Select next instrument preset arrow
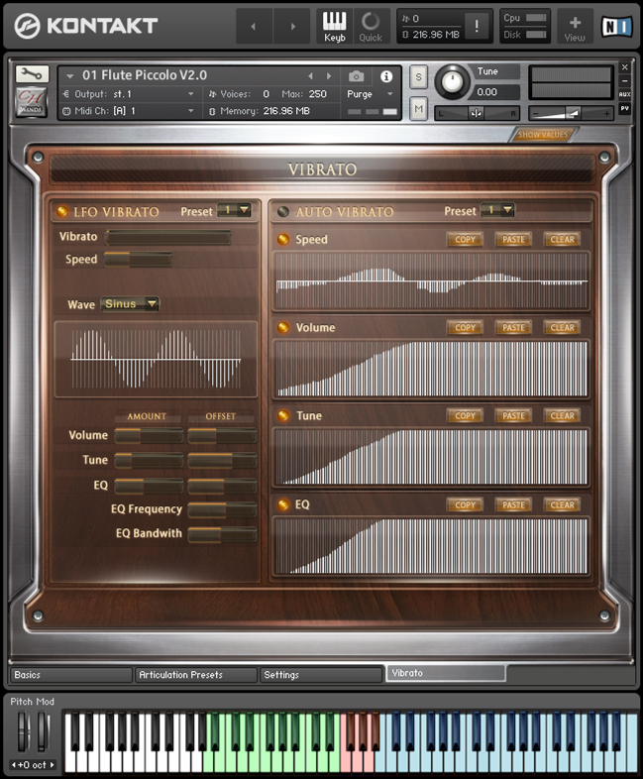 pos(329,76)
